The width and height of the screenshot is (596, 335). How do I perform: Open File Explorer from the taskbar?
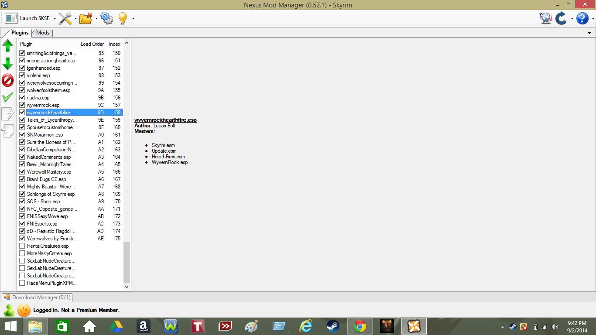tap(35, 326)
